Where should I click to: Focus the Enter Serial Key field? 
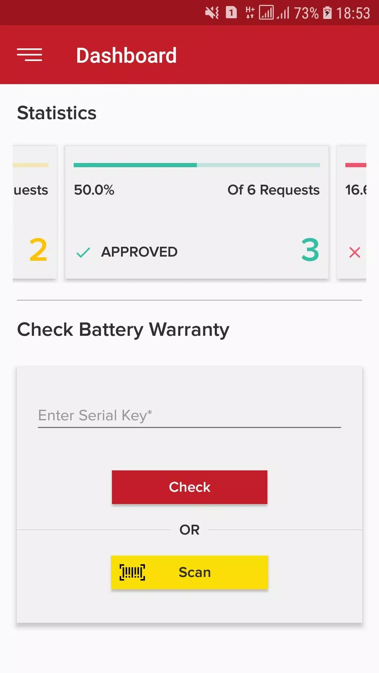coord(189,416)
